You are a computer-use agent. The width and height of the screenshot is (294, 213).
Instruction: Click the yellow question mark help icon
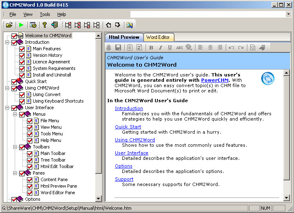coord(45,25)
